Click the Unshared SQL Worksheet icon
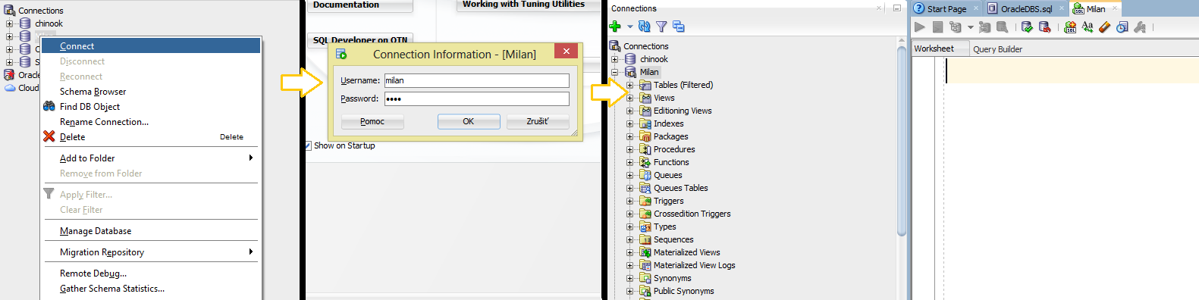This screenshot has height=300, width=1199. coord(1070,27)
